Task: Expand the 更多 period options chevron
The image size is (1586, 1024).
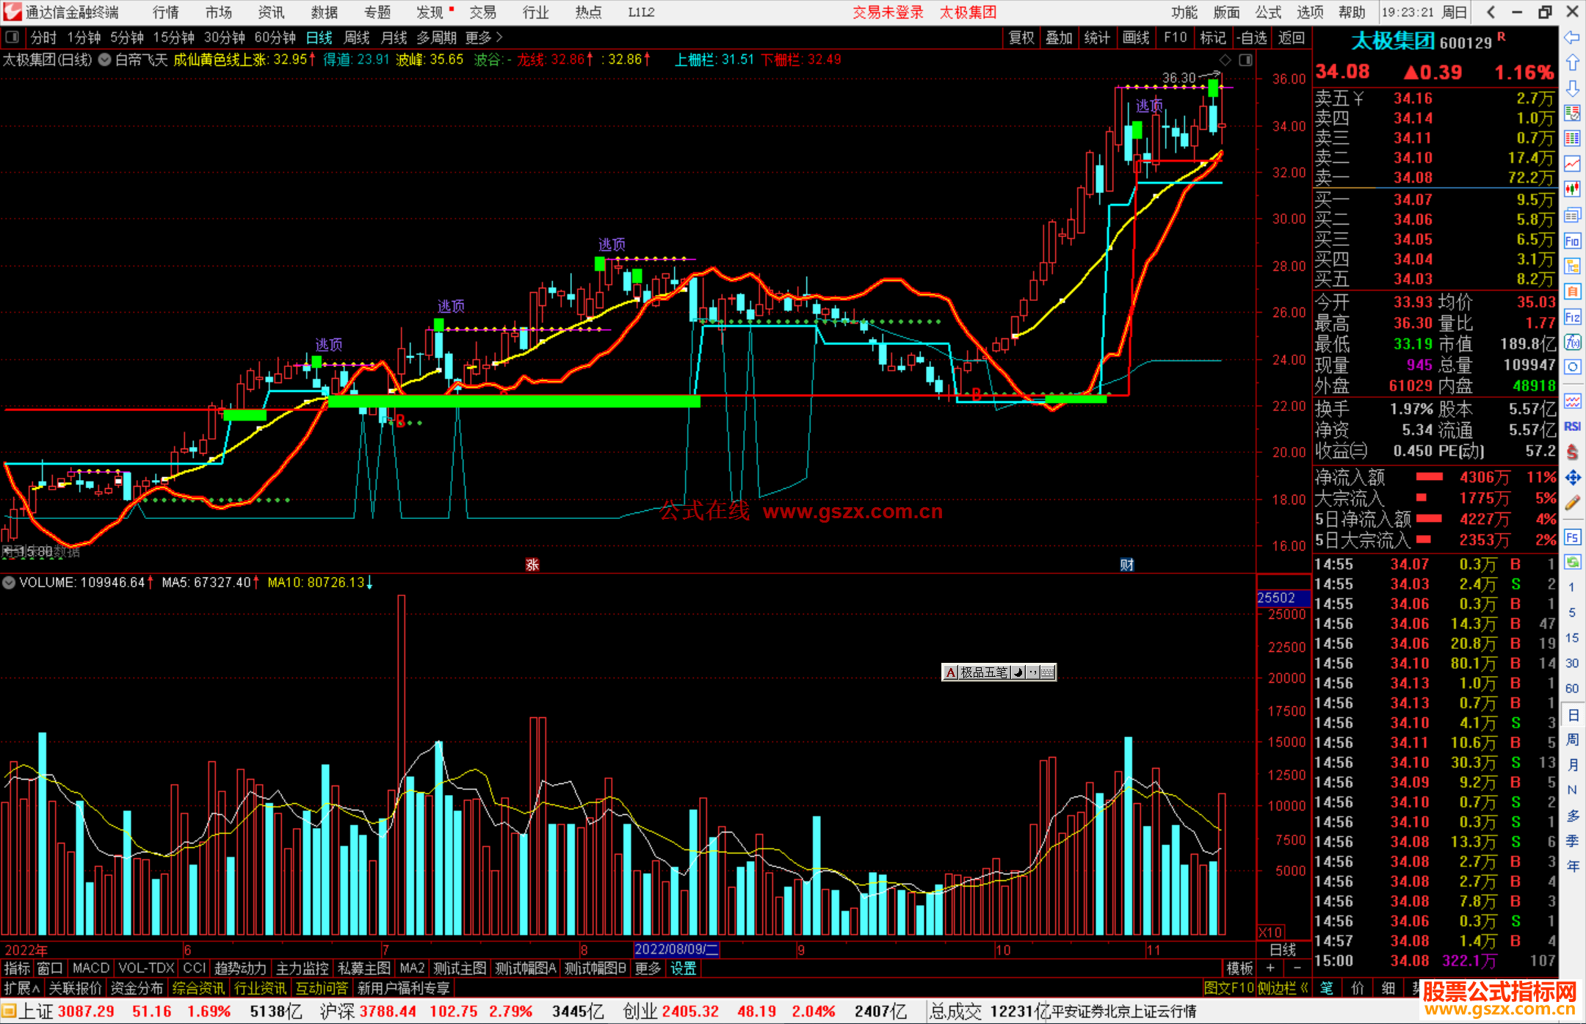Action: [499, 37]
